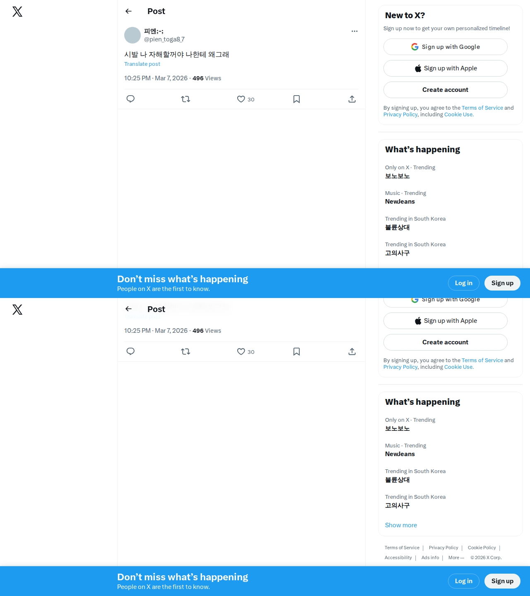Open the More menu in the footer links
530x596 pixels.
tap(456, 558)
